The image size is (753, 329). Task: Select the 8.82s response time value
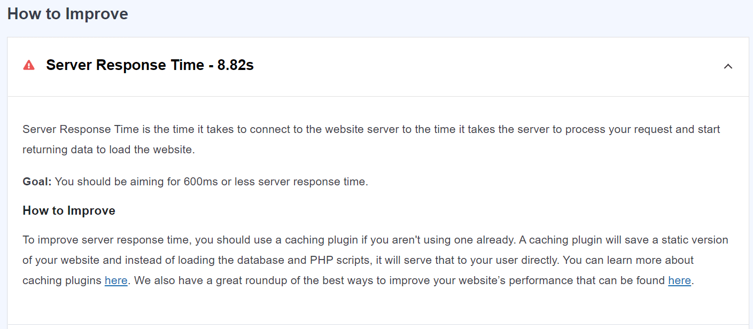(236, 65)
